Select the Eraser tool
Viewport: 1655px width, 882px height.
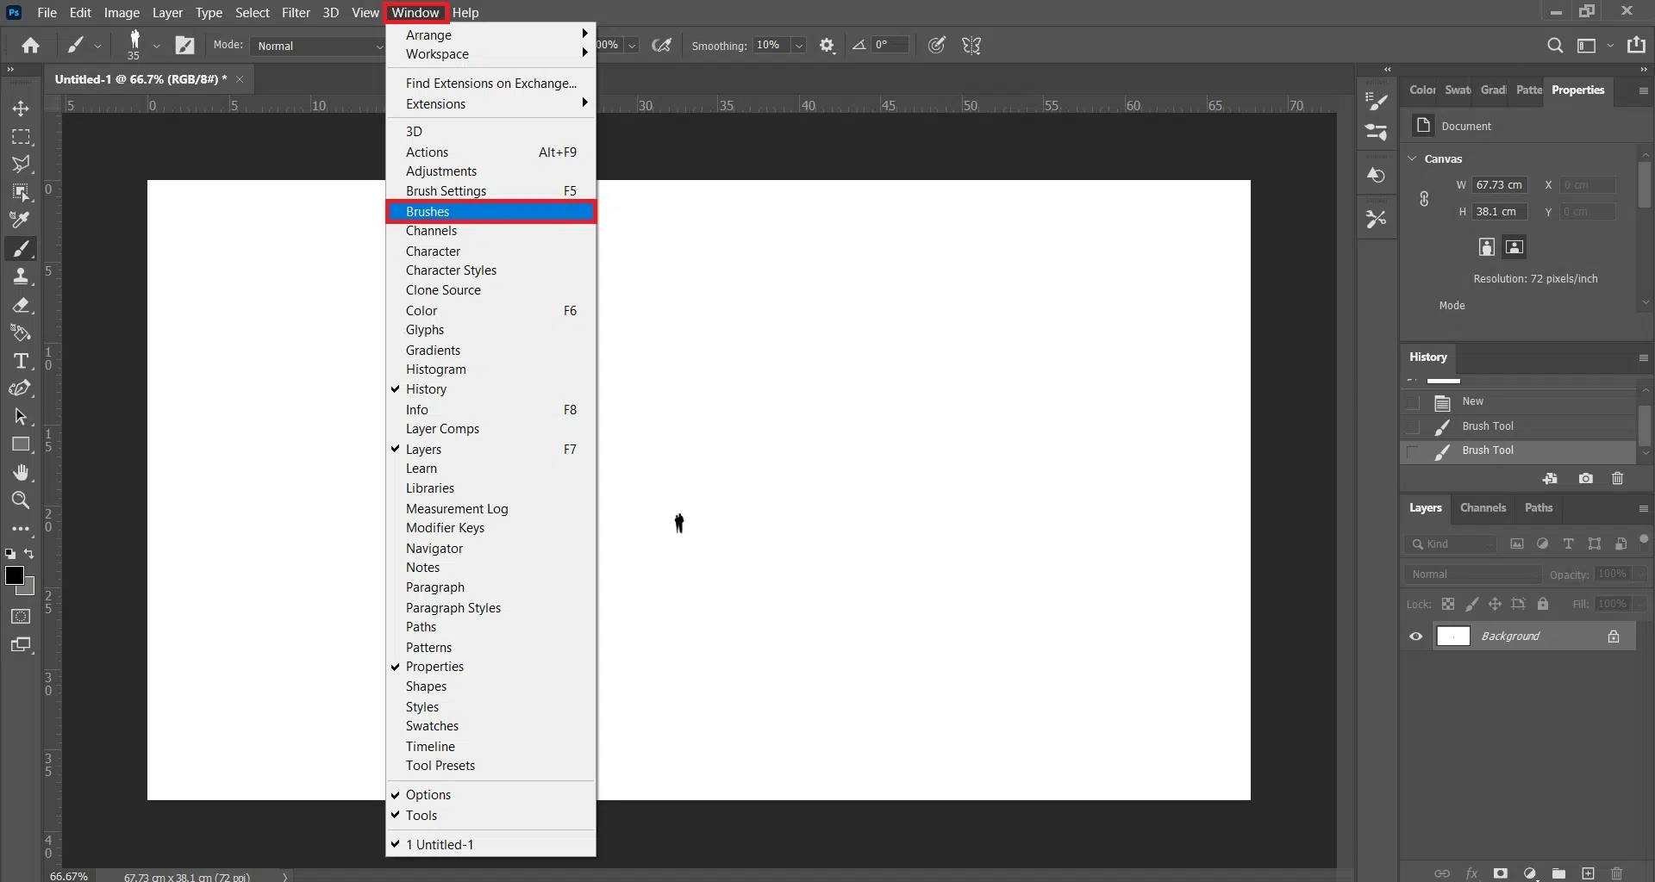point(21,305)
